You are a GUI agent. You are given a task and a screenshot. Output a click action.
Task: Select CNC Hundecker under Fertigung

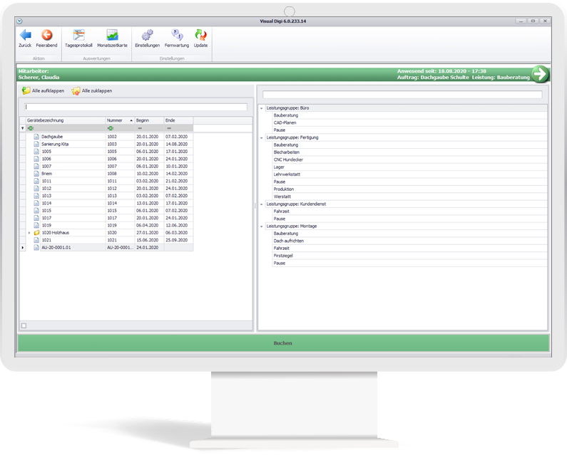[288, 159]
